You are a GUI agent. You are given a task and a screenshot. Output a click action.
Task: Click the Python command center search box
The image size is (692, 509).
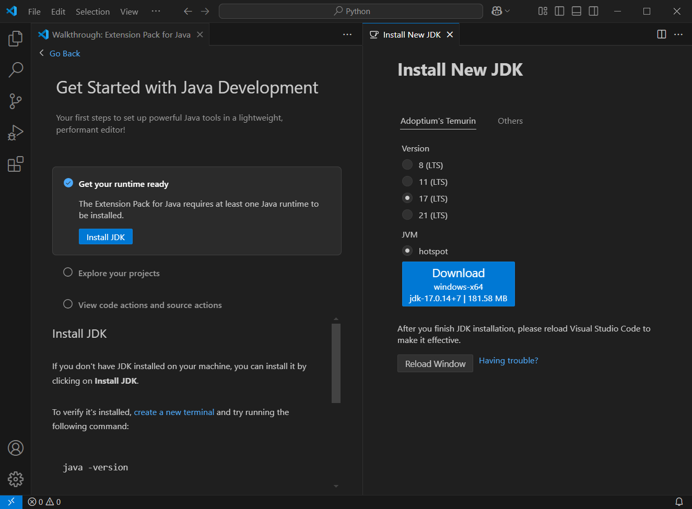point(351,11)
